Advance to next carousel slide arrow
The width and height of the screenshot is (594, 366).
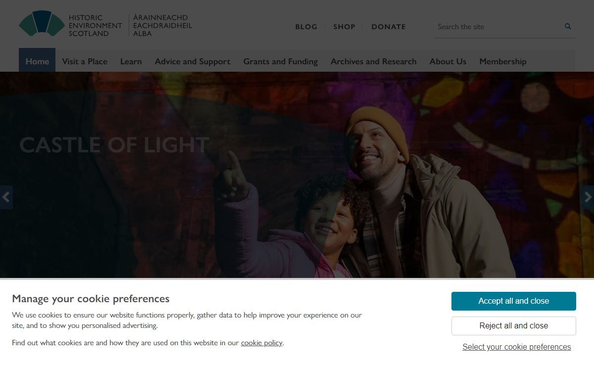click(x=588, y=197)
